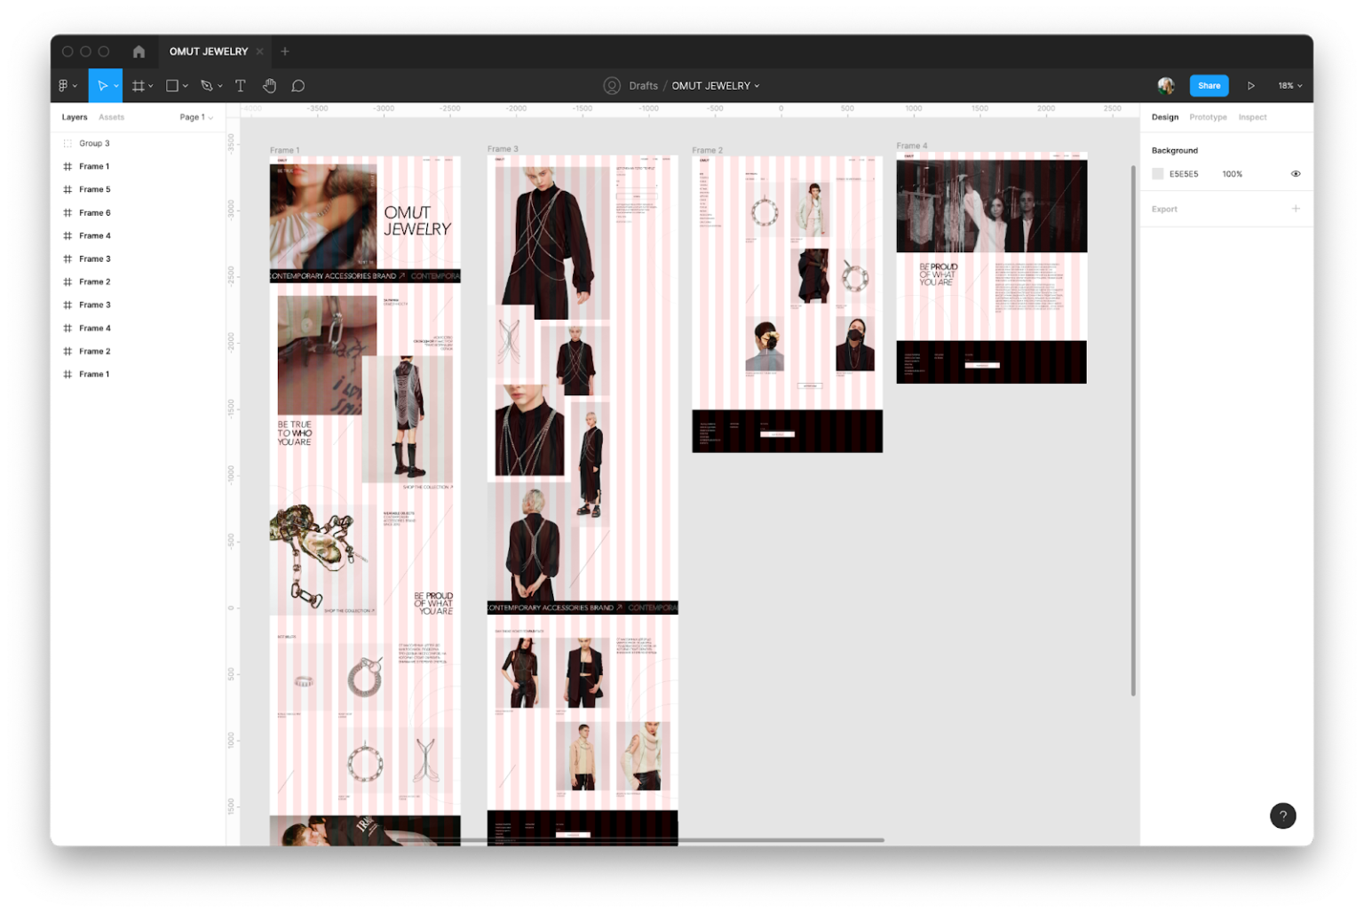
Task: Switch to the Inspect tab
Action: coord(1252,117)
